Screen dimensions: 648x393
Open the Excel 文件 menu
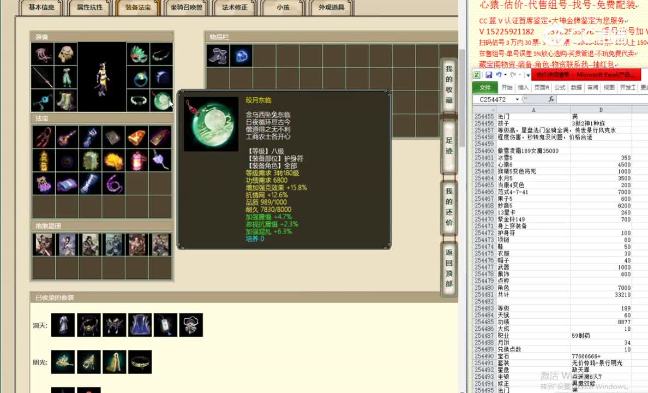tap(485, 87)
